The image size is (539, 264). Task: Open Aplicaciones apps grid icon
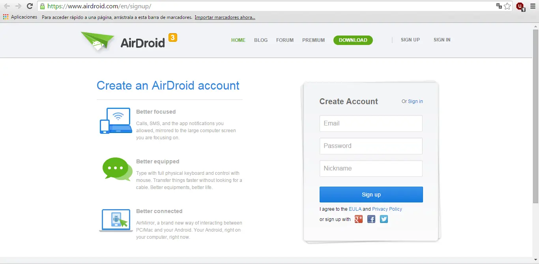tap(6, 17)
